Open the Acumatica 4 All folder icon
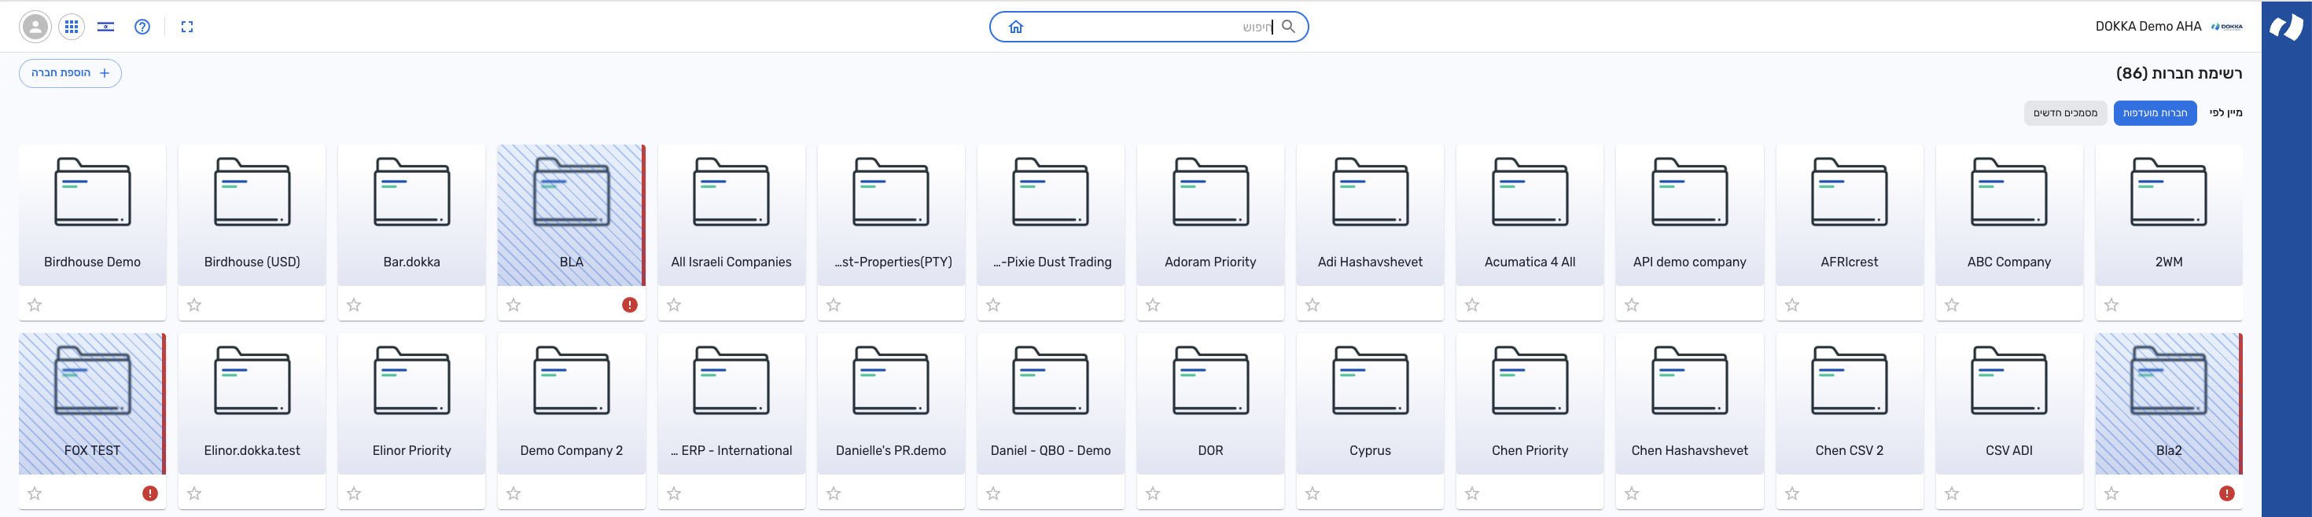This screenshot has height=517, width=2312. [1530, 192]
